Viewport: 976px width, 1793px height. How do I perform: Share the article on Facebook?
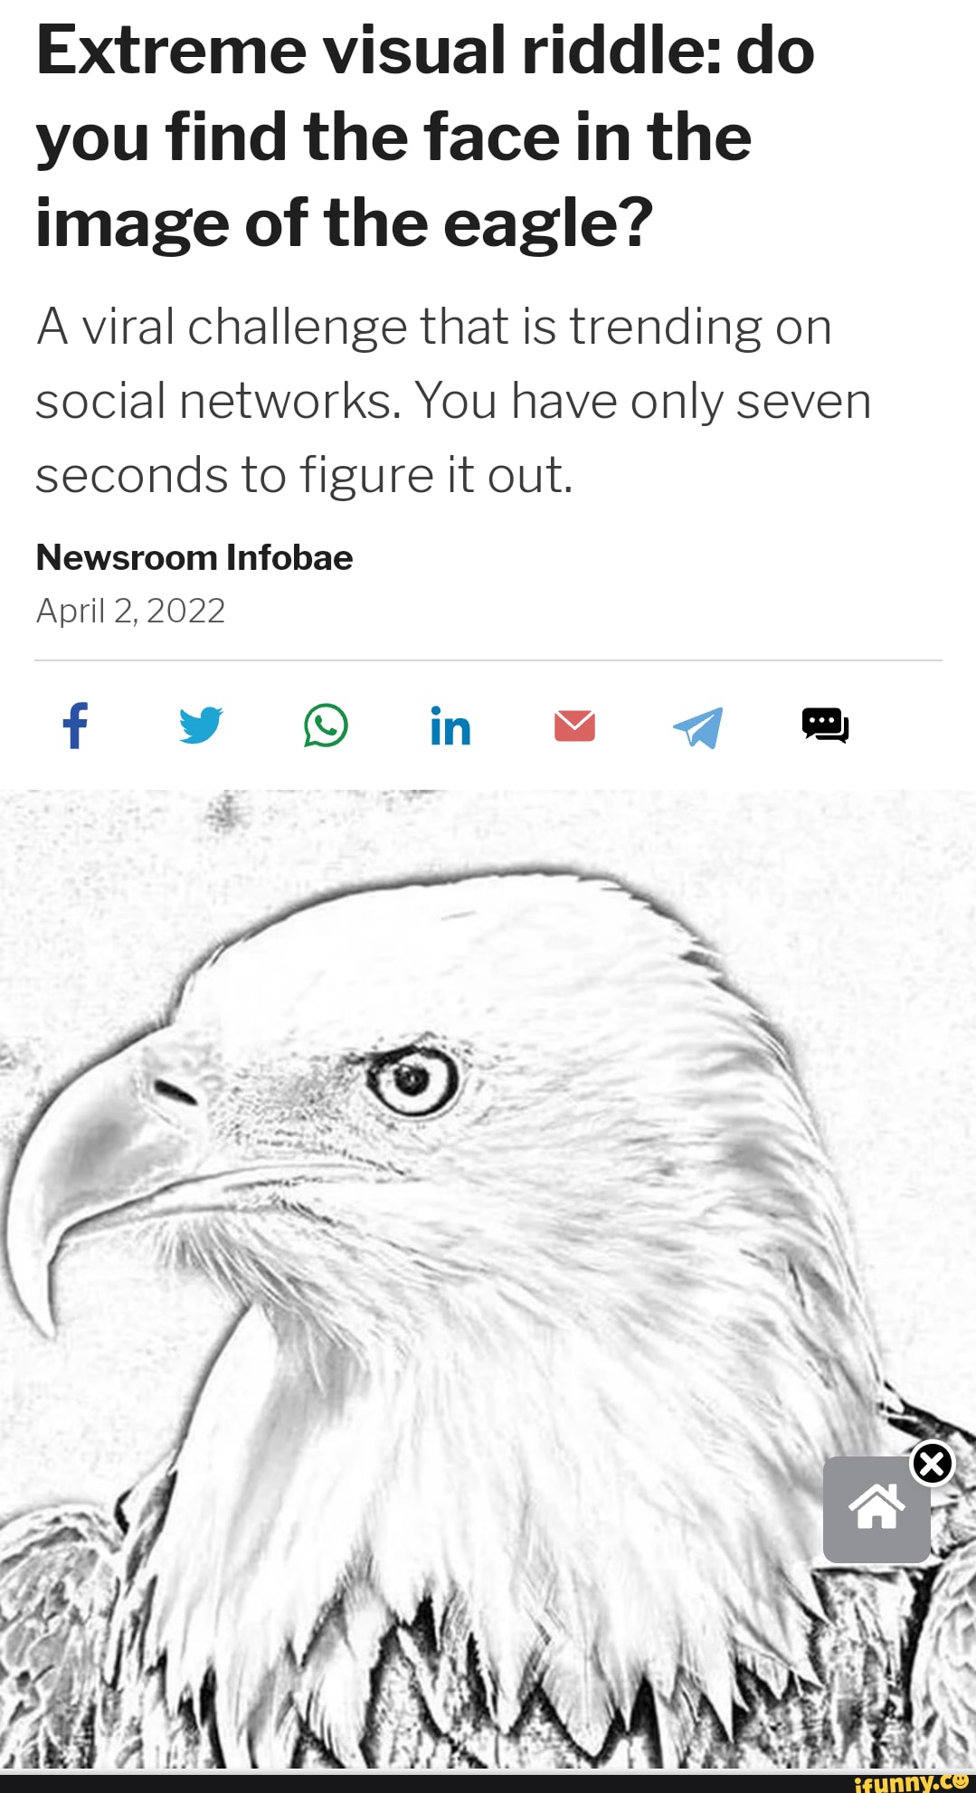(76, 726)
